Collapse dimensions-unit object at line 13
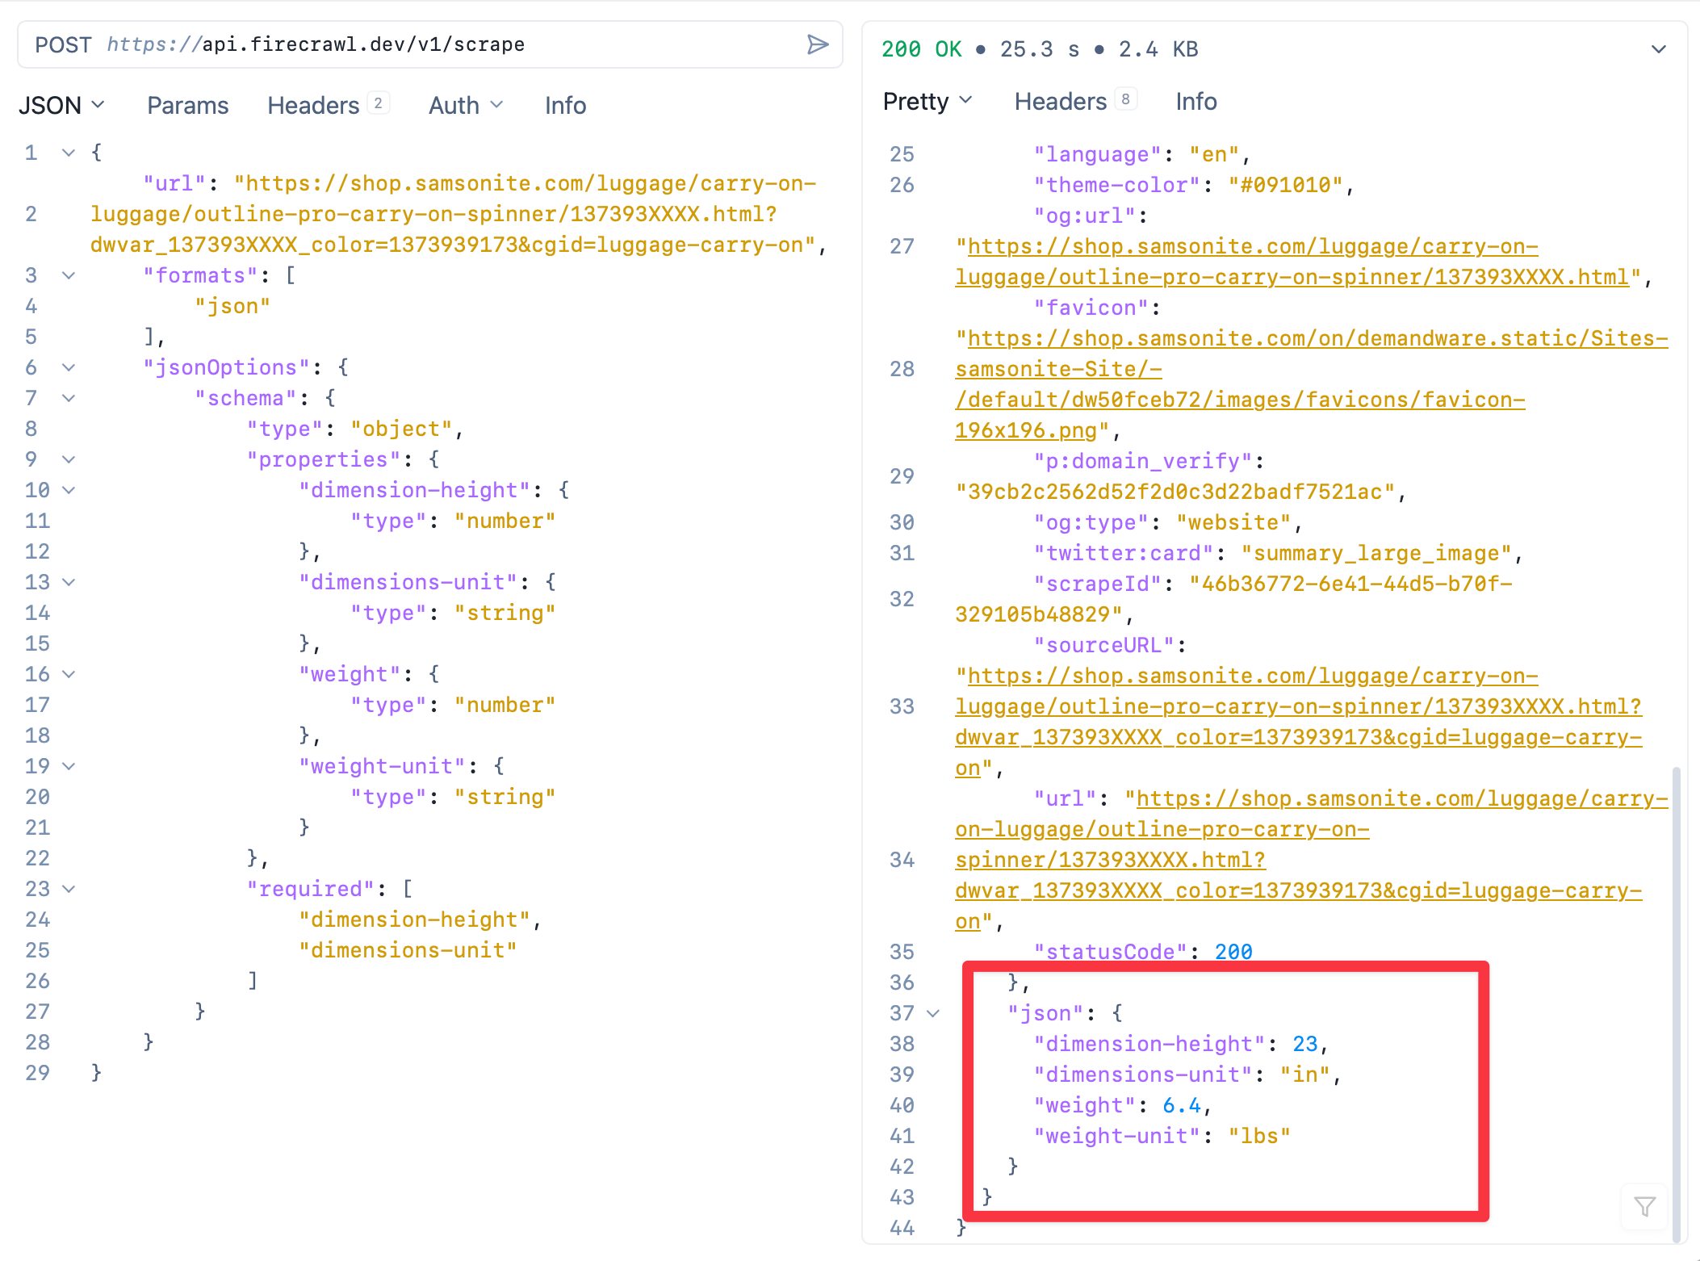Image resolution: width=1700 pixels, height=1261 pixels. tap(69, 582)
